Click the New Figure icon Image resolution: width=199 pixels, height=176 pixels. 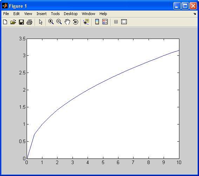pyautogui.click(x=5, y=22)
